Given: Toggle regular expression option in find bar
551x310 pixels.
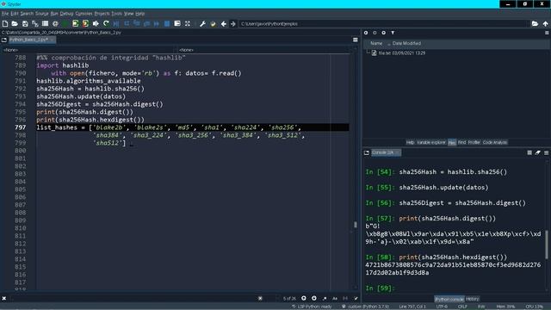Looking at the screenshot, I should tap(325, 299).
